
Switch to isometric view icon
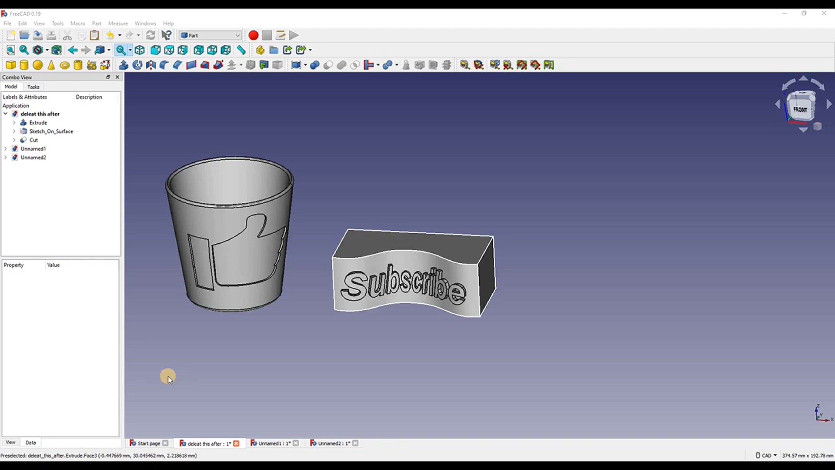[140, 50]
